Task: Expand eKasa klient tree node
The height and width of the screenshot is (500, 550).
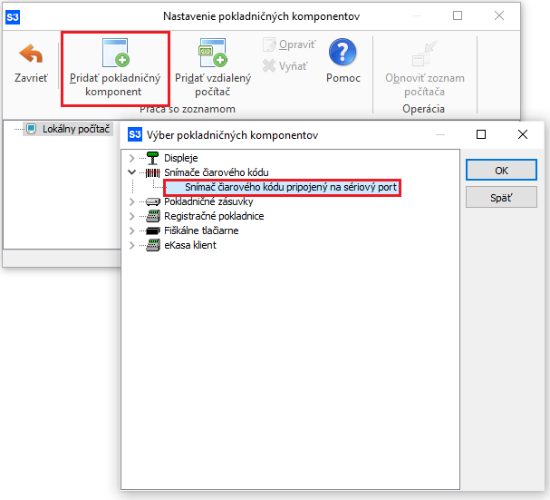Action: pos(132,245)
